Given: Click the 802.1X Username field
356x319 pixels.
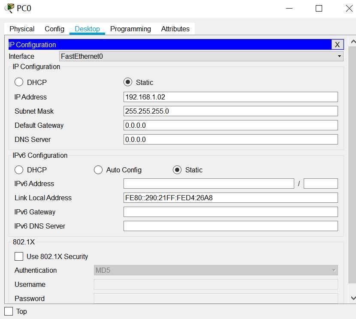Looking at the screenshot, I should click(216, 284).
